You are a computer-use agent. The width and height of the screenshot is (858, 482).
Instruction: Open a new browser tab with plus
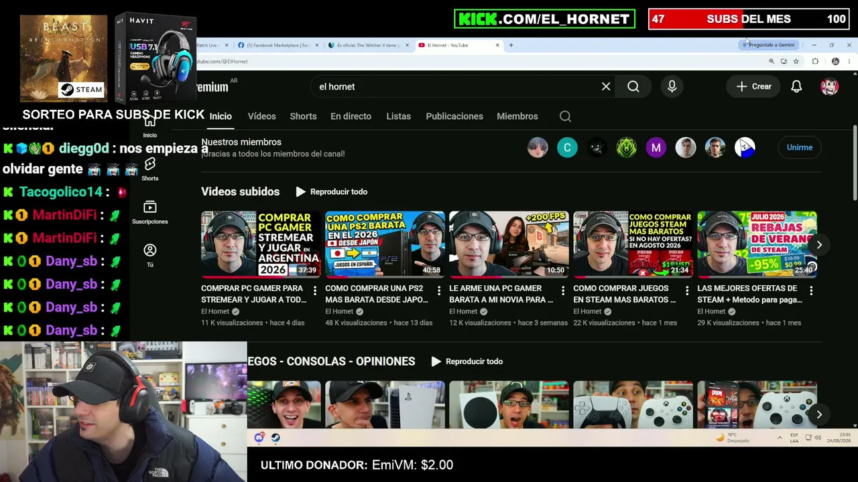tap(511, 45)
